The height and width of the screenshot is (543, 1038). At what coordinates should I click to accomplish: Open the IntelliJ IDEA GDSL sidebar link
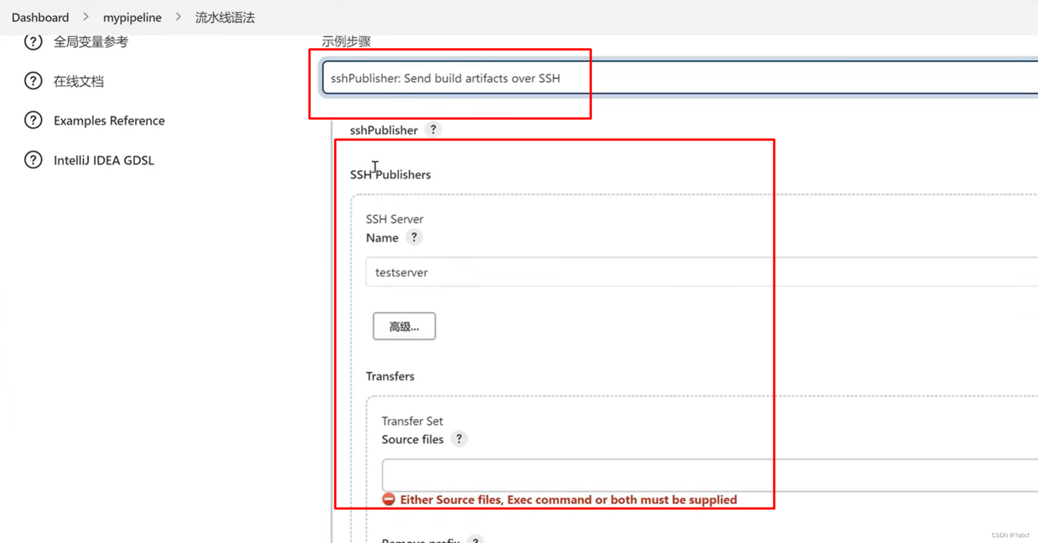pos(104,160)
